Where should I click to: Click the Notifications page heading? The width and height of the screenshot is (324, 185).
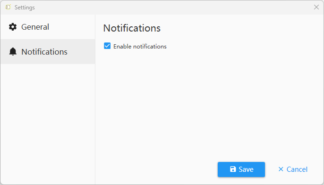point(132,28)
